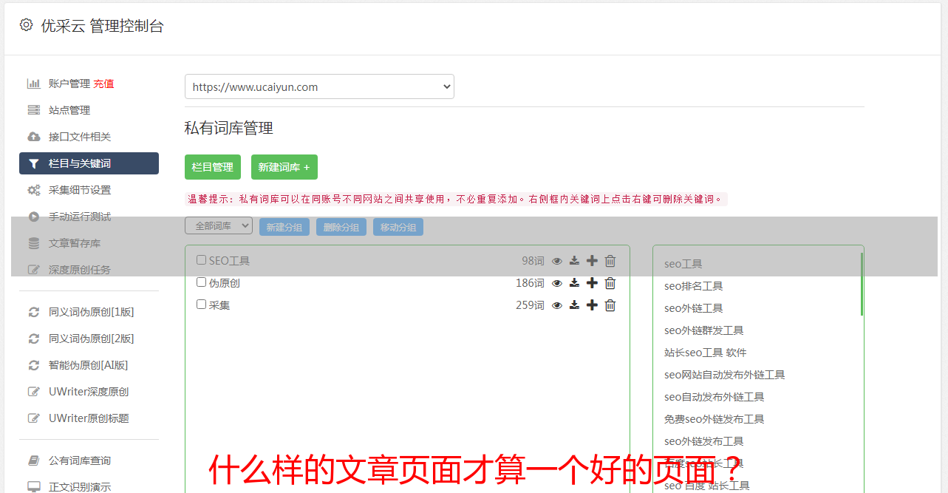The image size is (948, 493).
Task: Open 站点管理 in the sidebar
Action: pyautogui.click(x=69, y=110)
